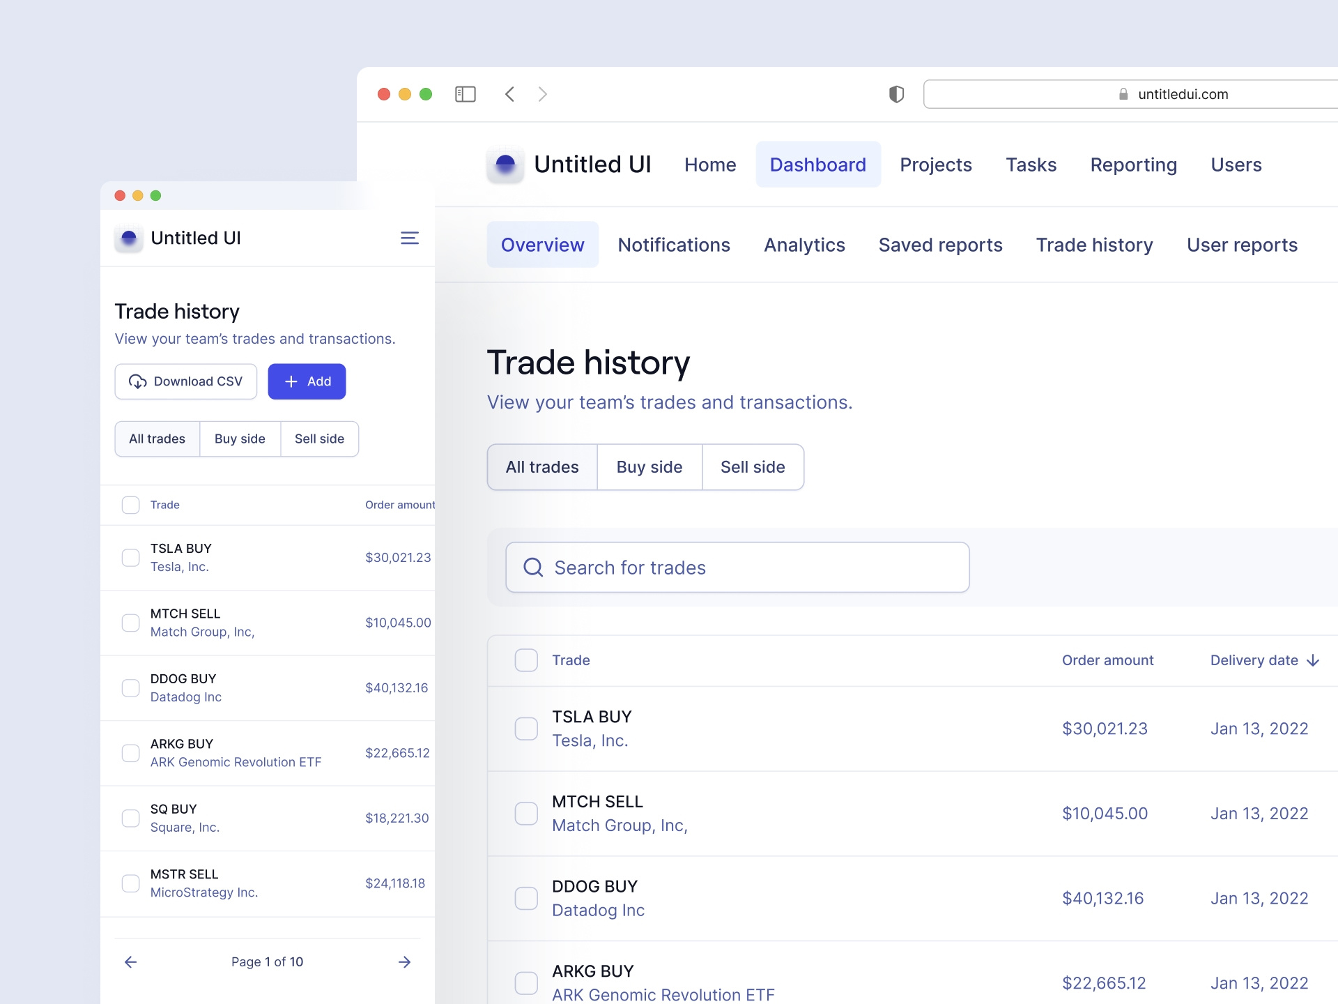Image resolution: width=1338 pixels, height=1004 pixels.
Task: Switch to the Notifications tab
Action: point(674,245)
